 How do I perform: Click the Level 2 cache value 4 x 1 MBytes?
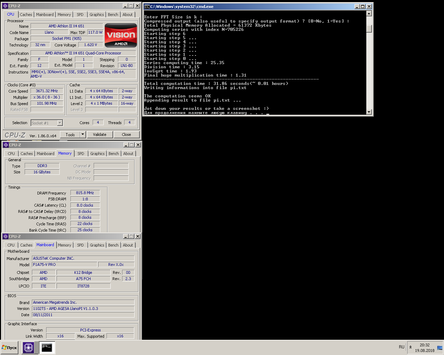click(x=101, y=103)
